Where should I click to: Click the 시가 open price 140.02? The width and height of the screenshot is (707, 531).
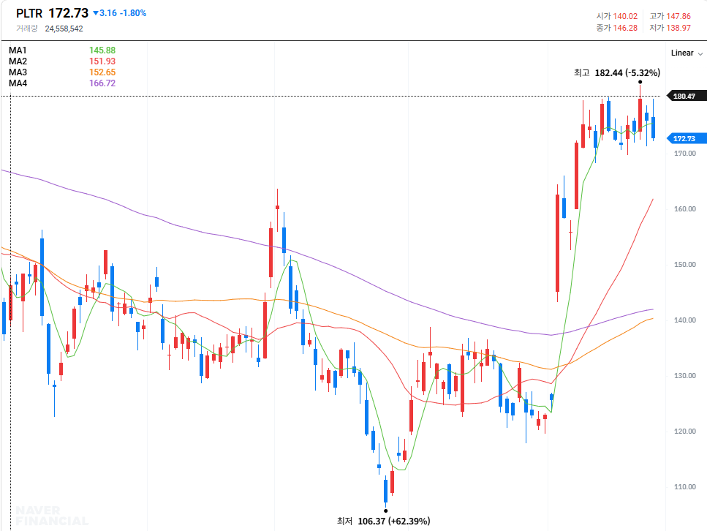pos(625,16)
